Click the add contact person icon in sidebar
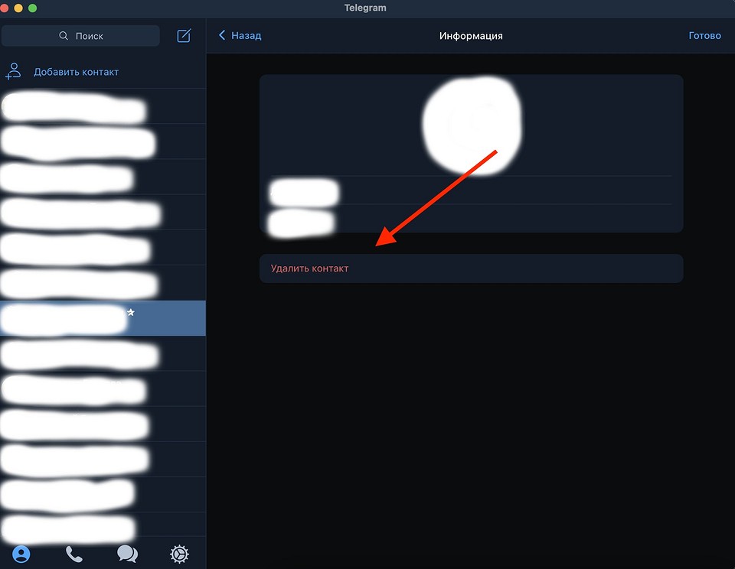This screenshot has height=569, width=735. click(x=12, y=70)
